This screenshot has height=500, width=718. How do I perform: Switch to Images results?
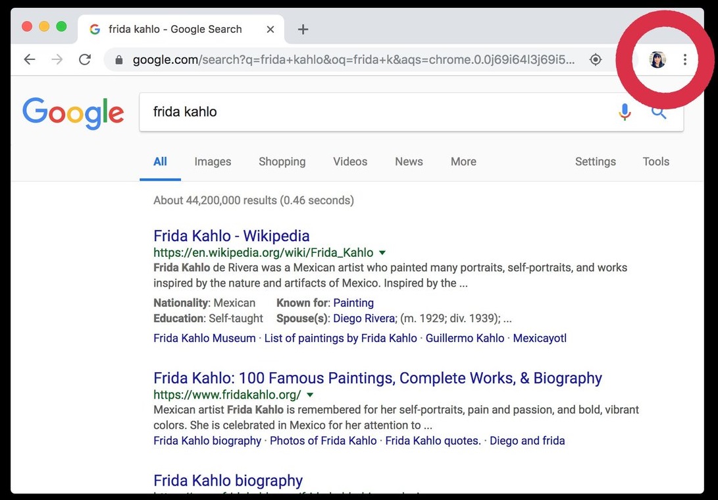(213, 161)
